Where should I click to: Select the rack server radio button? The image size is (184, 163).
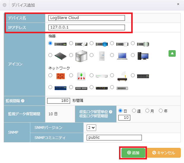coord(50,43)
